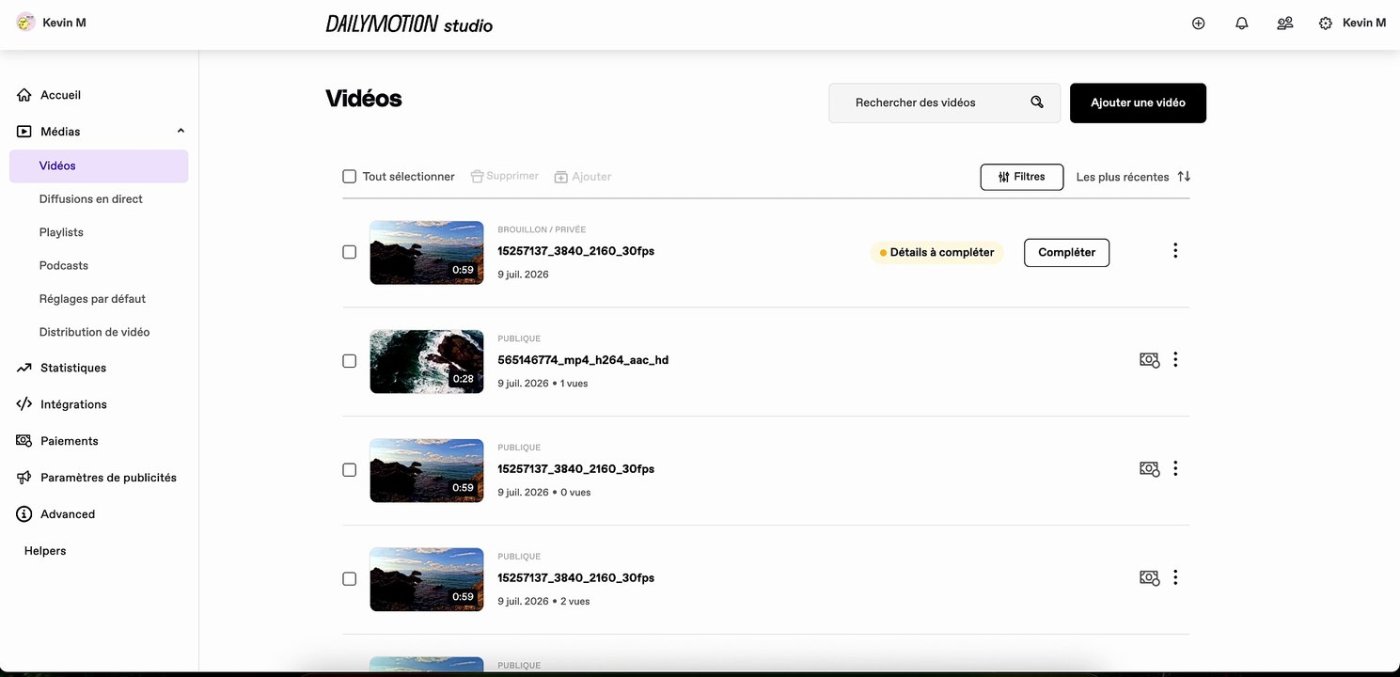This screenshot has width=1400, height=677.
Task: Click the Statistiques trend icon
Action: 24,368
